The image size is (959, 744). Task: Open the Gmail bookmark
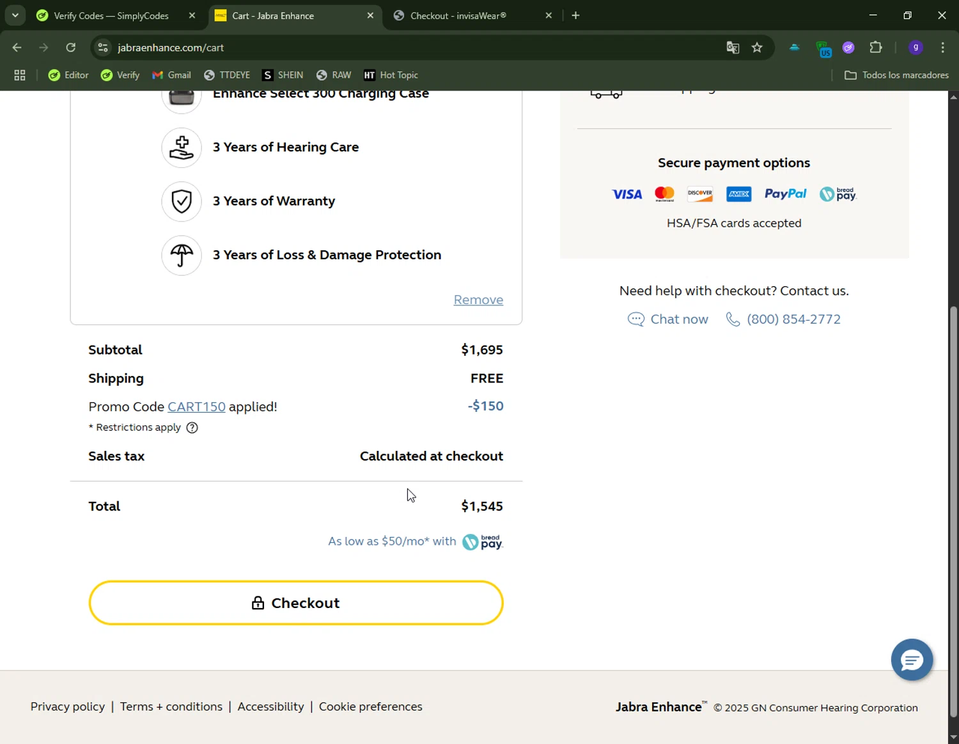tap(171, 75)
